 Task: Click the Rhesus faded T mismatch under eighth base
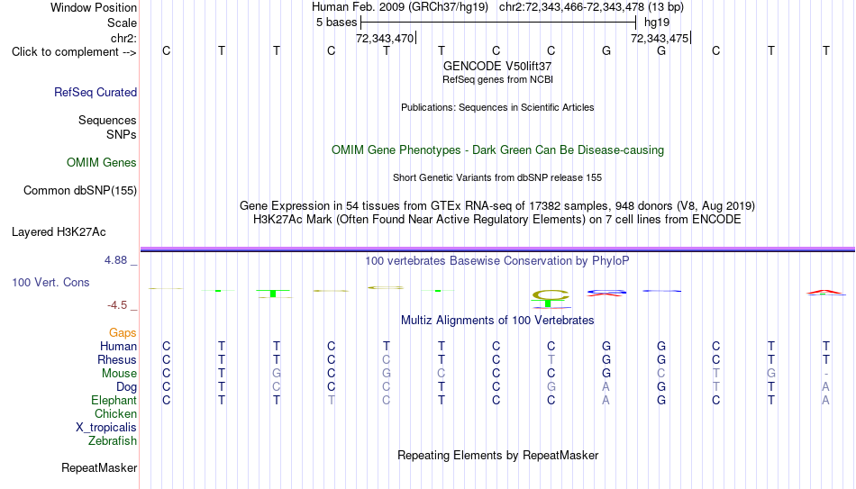coord(551,359)
